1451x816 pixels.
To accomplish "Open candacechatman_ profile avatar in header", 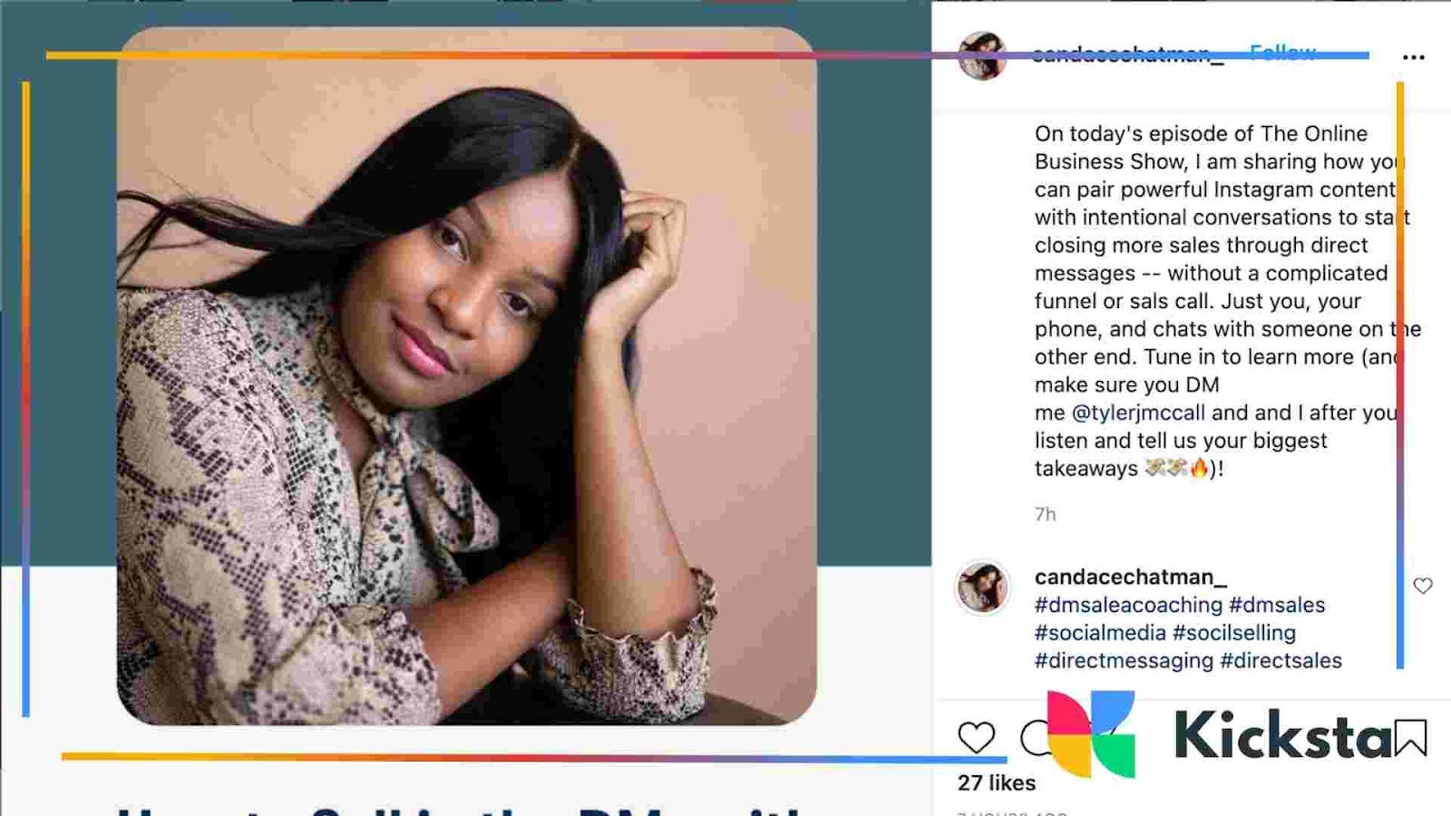I will [983, 56].
